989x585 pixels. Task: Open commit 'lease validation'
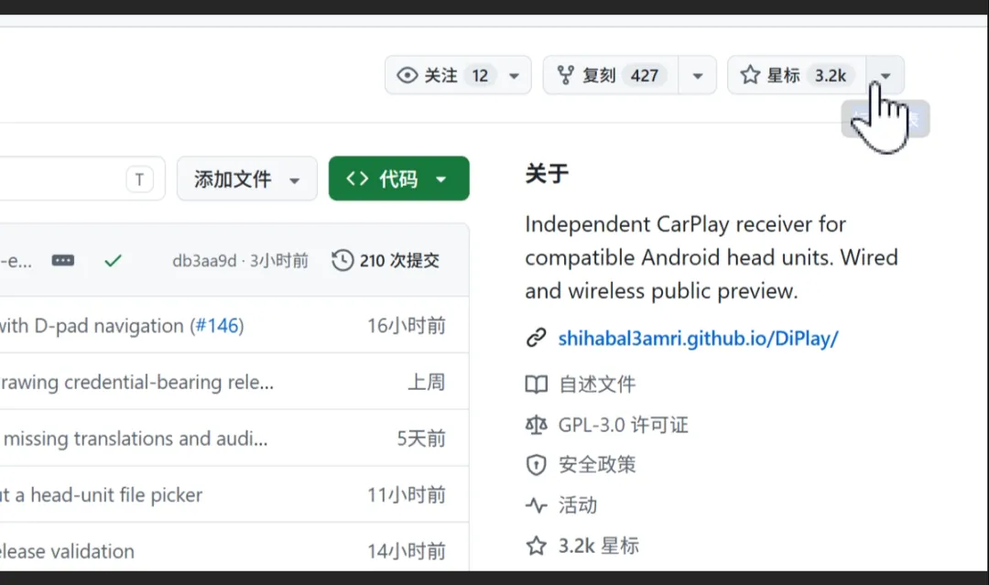click(67, 552)
